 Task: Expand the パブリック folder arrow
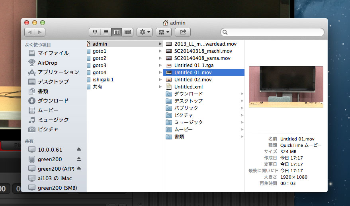(x=242, y=108)
